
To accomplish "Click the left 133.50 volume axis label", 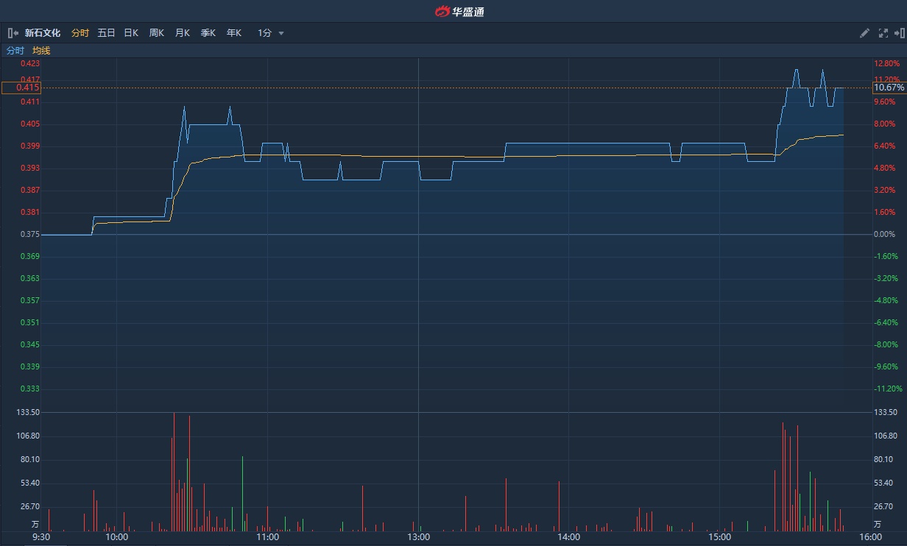I will click(x=28, y=413).
